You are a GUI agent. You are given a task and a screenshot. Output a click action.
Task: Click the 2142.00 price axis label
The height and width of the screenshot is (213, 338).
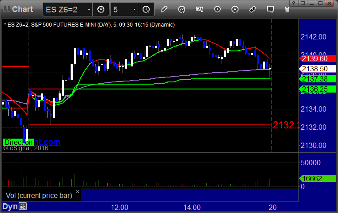(x=314, y=37)
